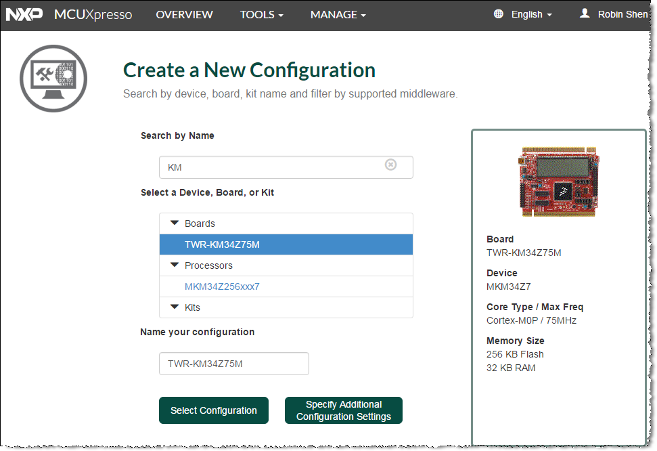
Task: Click the MKM34Z7 device value
Action: click(509, 286)
